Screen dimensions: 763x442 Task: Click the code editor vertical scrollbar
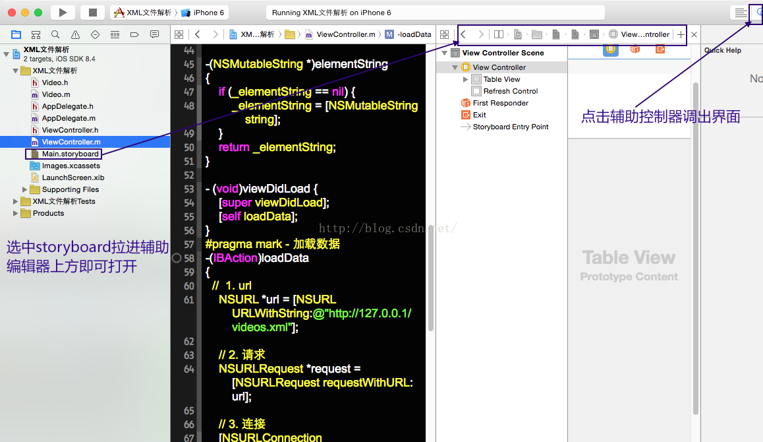tap(431, 280)
